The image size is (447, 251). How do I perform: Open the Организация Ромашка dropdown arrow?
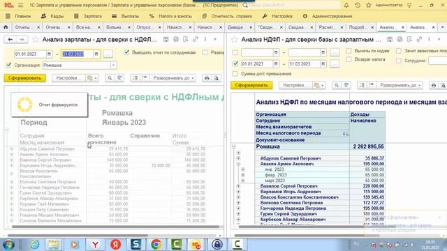pos(113,65)
